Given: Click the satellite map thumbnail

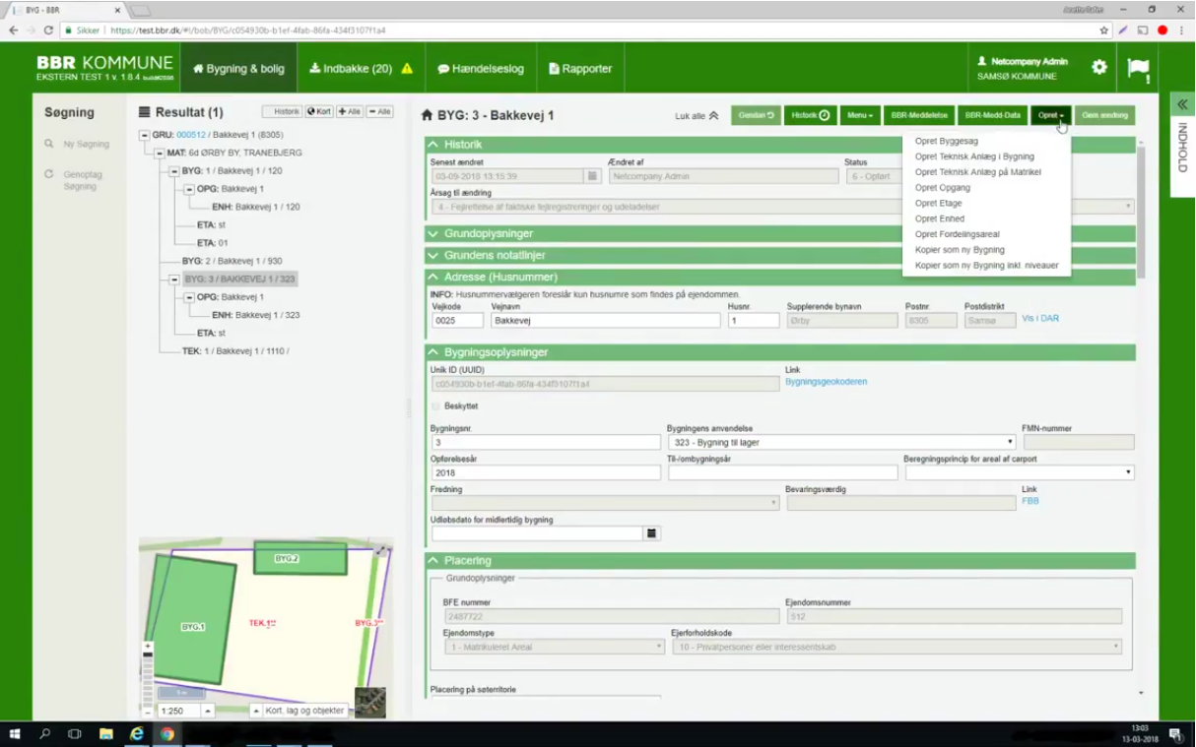Looking at the screenshot, I should [370, 703].
